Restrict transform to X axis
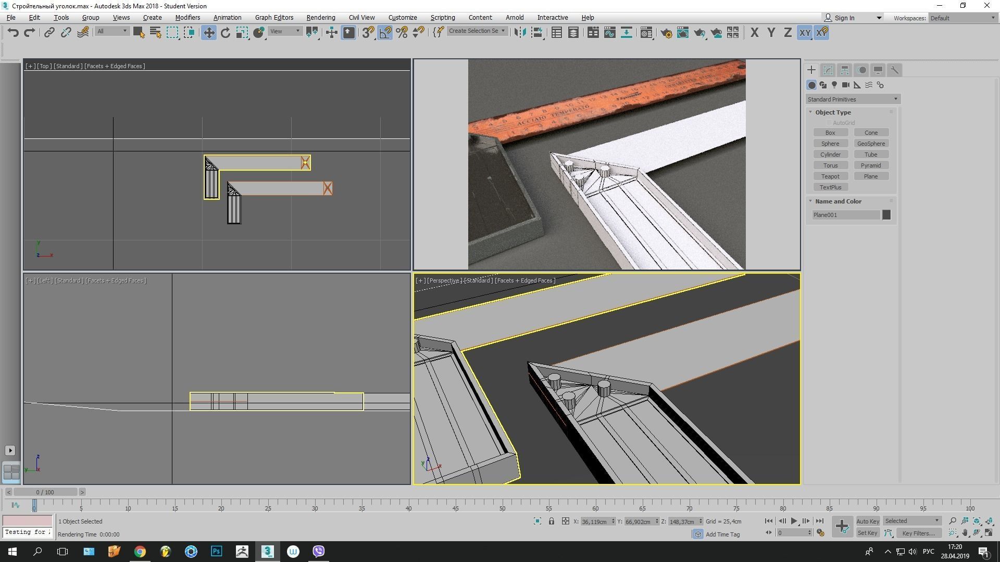The width and height of the screenshot is (1000, 562). pyautogui.click(x=754, y=33)
